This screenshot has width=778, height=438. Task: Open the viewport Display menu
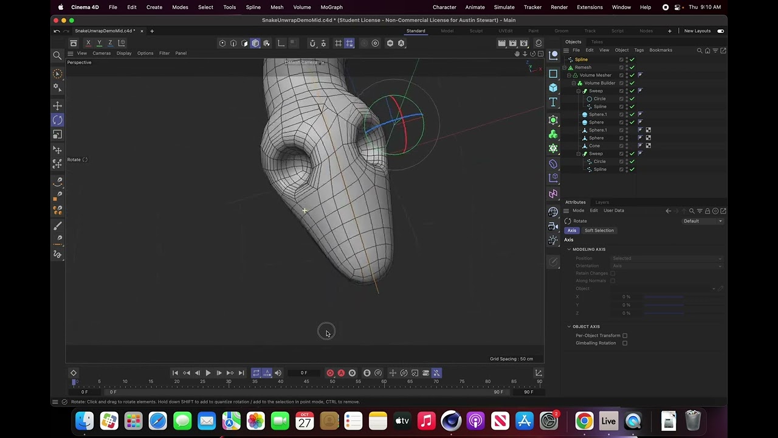pyautogui.click(x=124, y=53)
